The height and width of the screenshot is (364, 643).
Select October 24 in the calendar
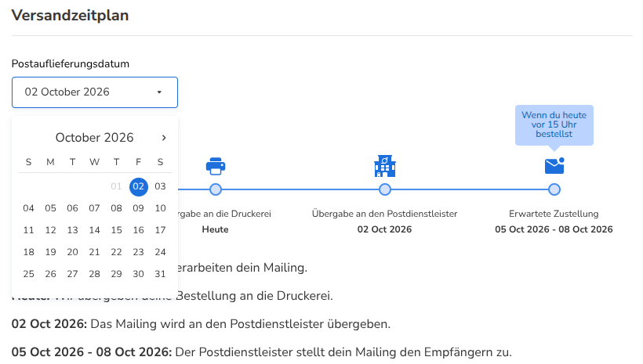point(160,252)
